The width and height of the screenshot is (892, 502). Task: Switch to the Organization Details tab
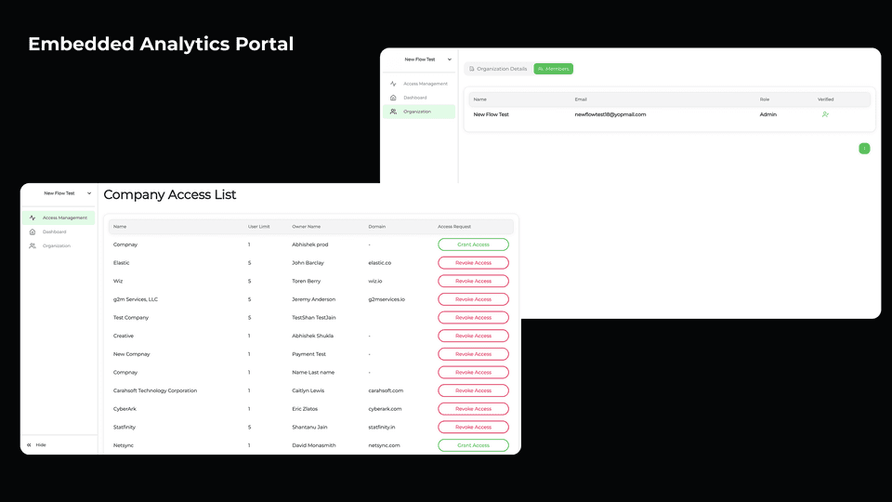[498, 69]
